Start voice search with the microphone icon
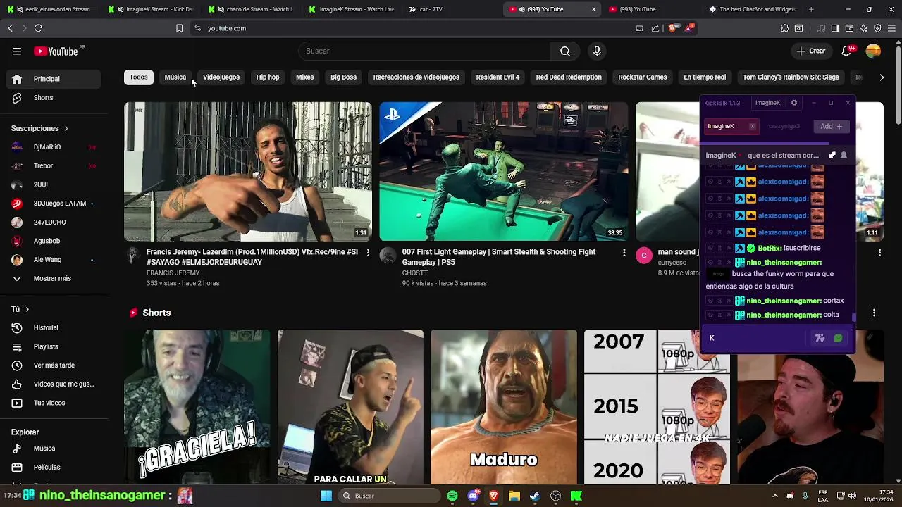 (597, 51)
